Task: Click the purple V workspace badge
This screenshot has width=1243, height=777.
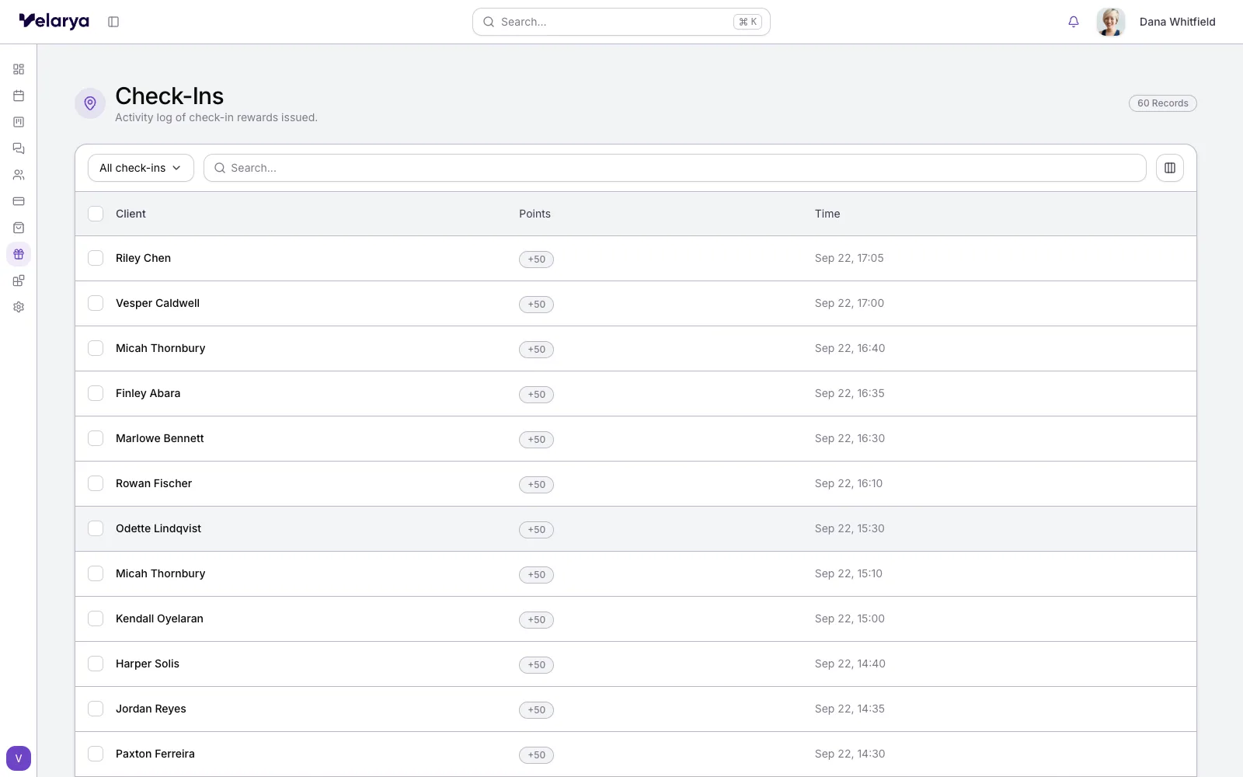Action: click(x=19, y=758)
